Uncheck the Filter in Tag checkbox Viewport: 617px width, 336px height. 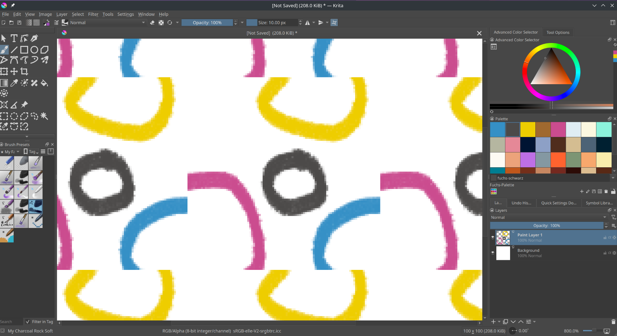[28, 322]
